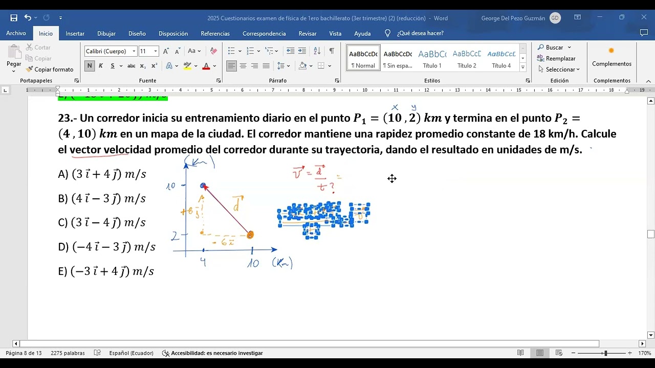Image resolution: width=655 pixels, height=368 pixels.
Task: Click the Reemplazar button
Action: click(x=557, y=59)
